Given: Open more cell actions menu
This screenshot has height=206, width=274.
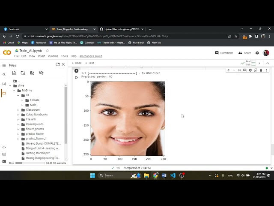Looking at the screenshot, I should [x=266, y=70].
